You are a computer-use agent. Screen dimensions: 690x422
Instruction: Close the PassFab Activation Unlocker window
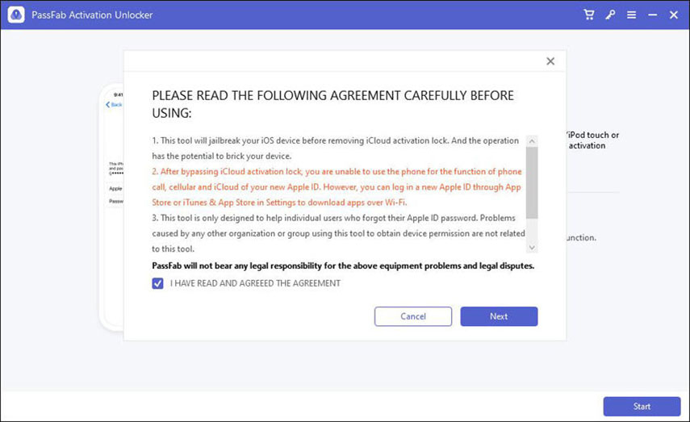(x=672, y=15)
